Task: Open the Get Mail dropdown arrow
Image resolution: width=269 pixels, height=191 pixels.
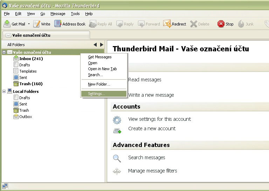Action: [29, 24]
